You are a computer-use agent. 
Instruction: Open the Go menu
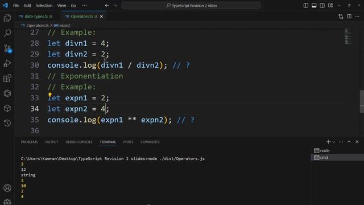[x=73, y=5]
